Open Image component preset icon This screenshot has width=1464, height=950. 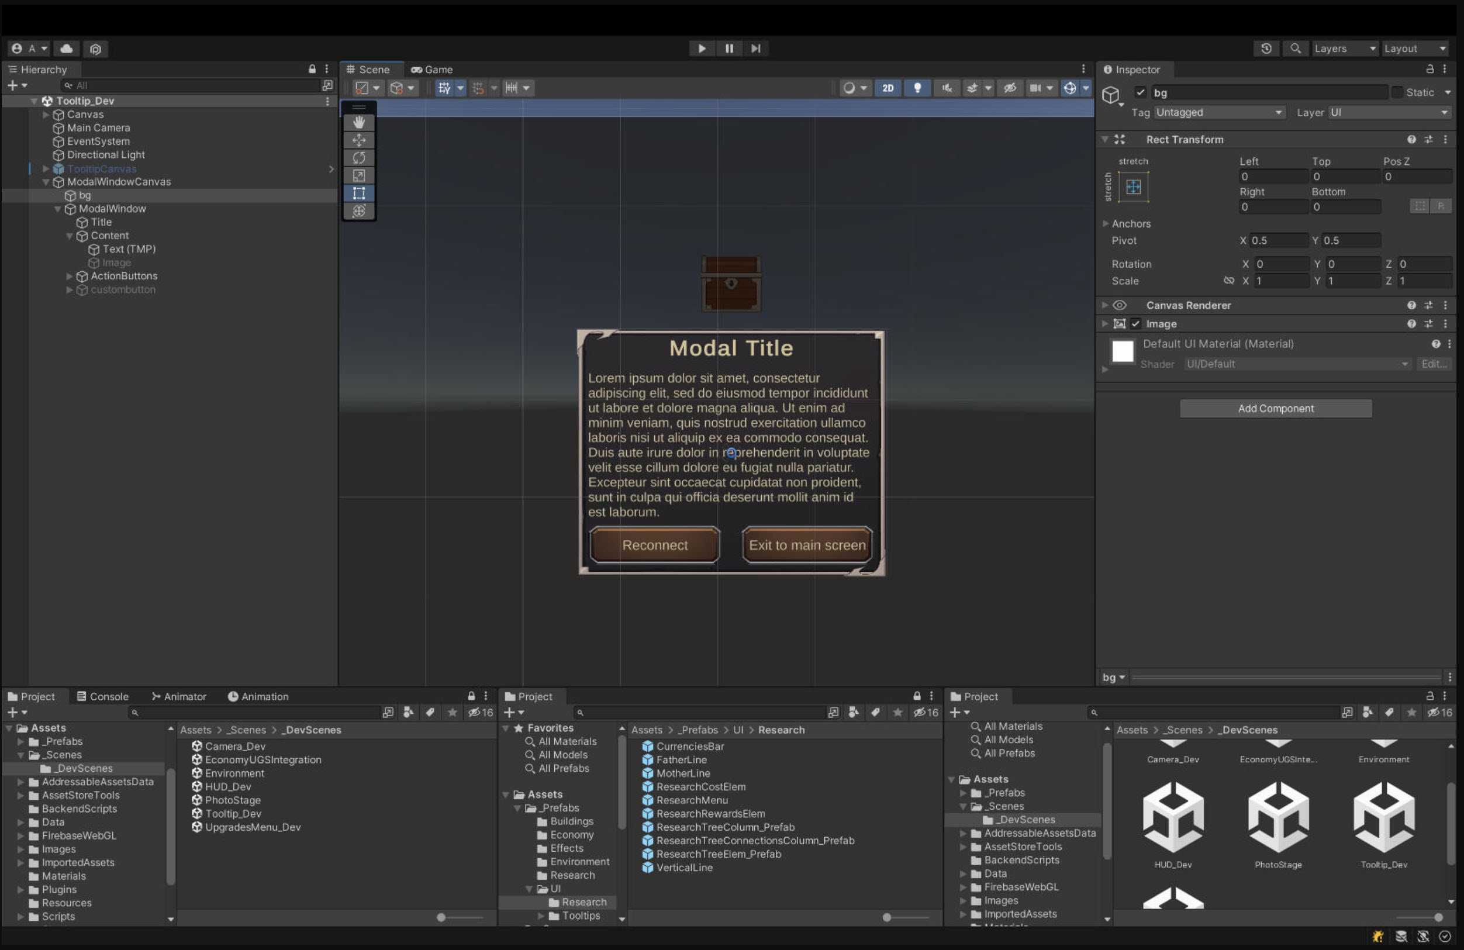coord(1428,324)
